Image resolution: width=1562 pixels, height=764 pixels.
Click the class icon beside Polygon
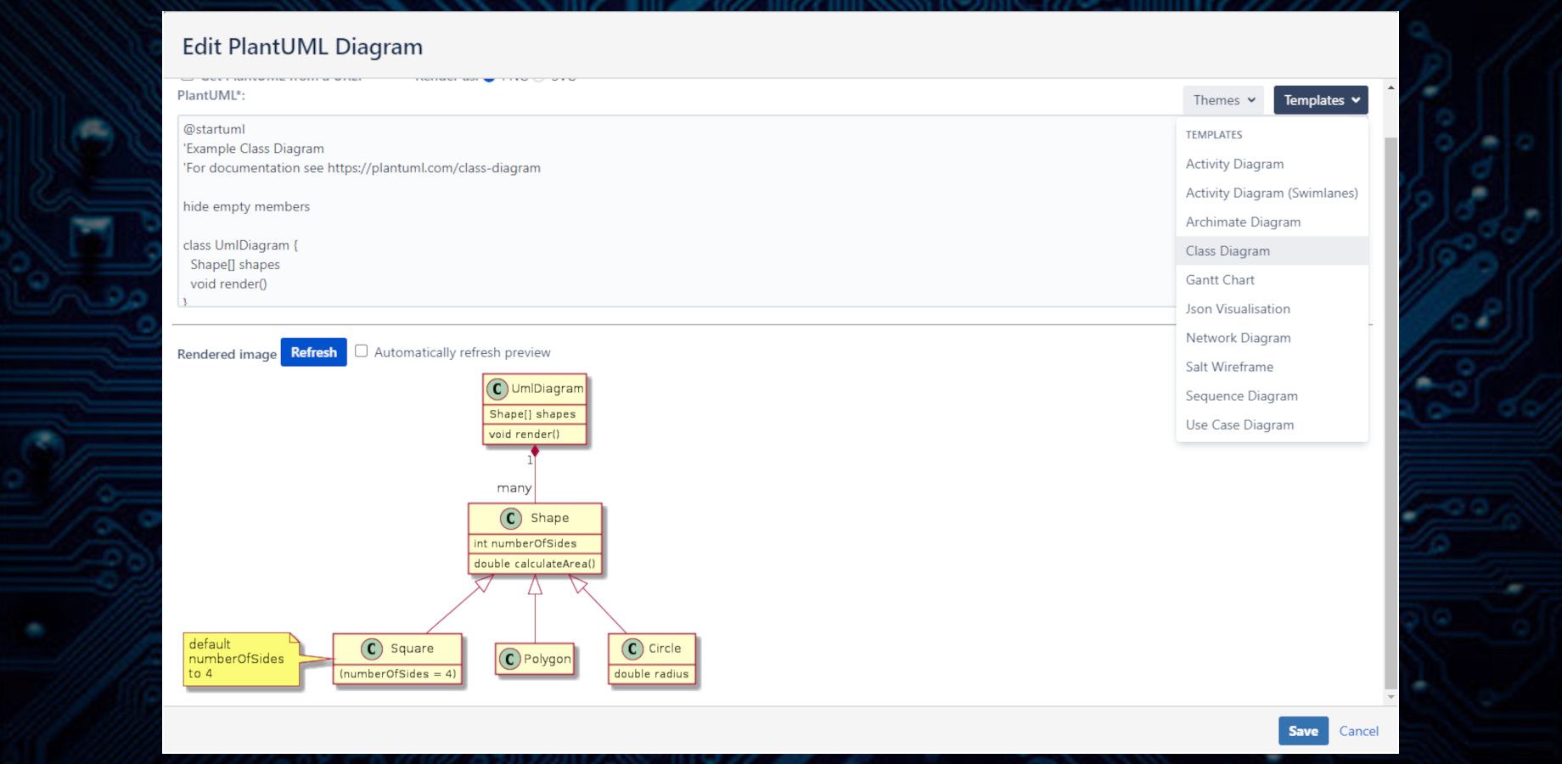coord(509,659)
